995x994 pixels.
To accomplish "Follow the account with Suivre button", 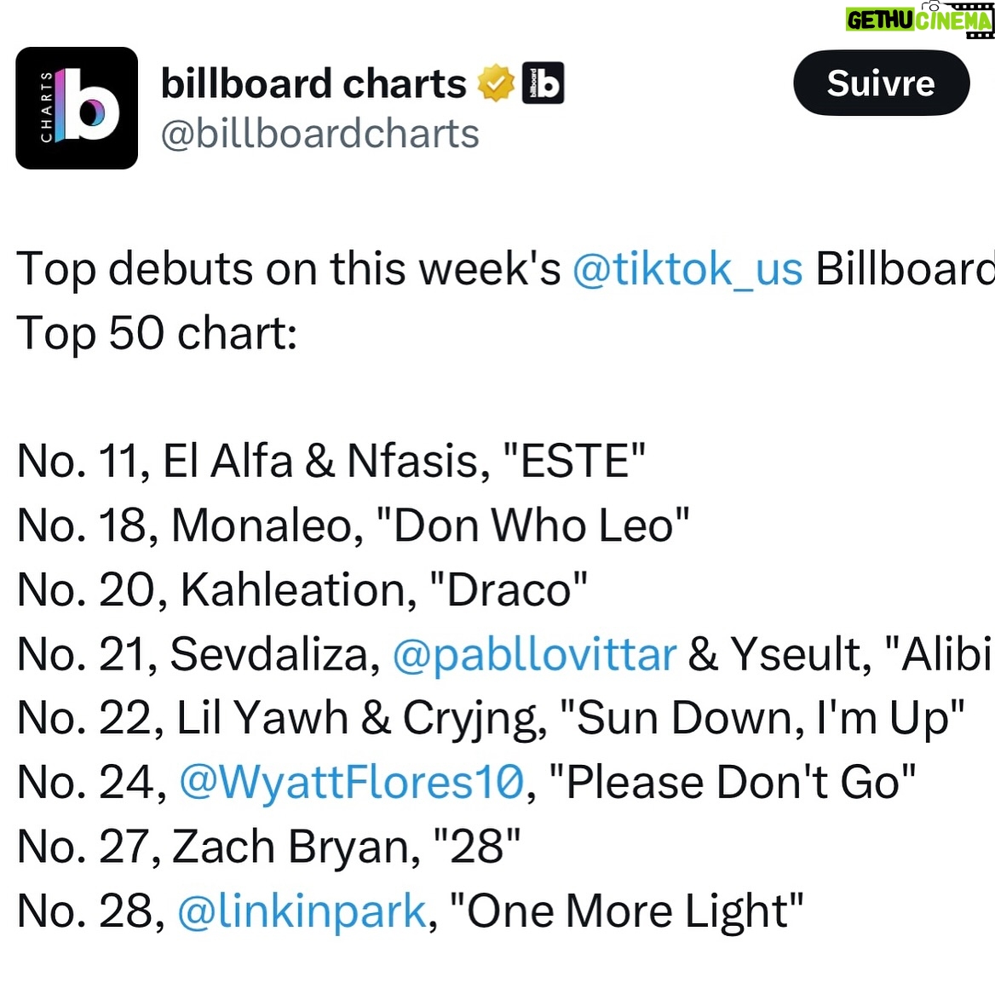I will click(882, 83).
